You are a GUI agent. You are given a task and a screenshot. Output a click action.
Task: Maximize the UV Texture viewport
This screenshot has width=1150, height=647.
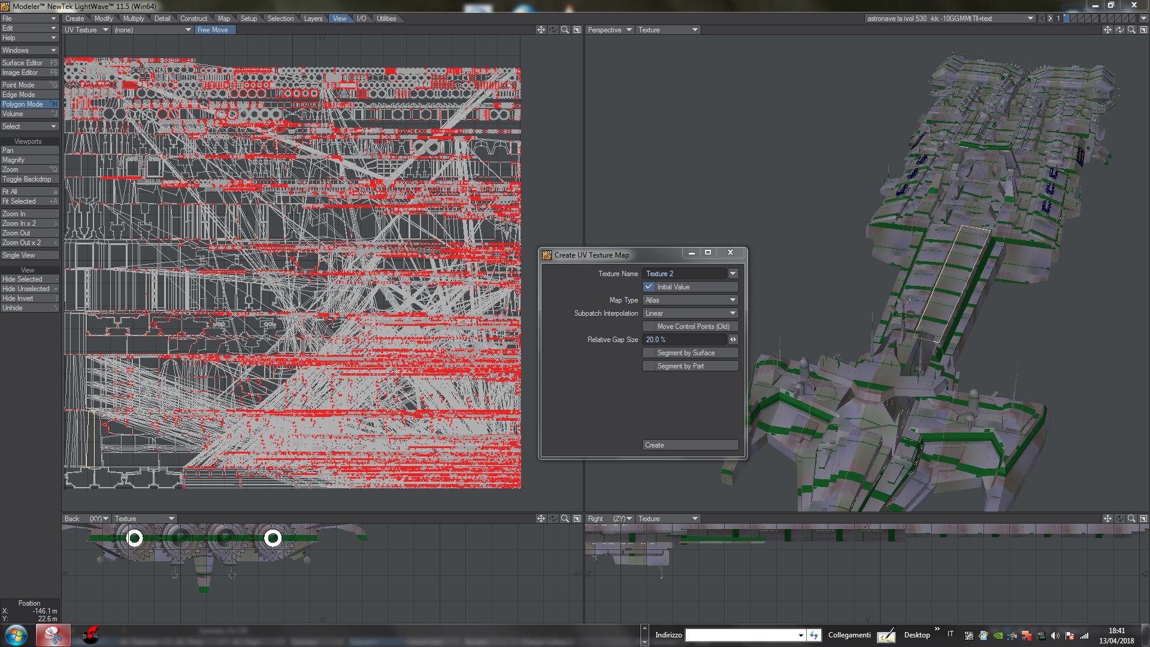[x=577, y=30]
